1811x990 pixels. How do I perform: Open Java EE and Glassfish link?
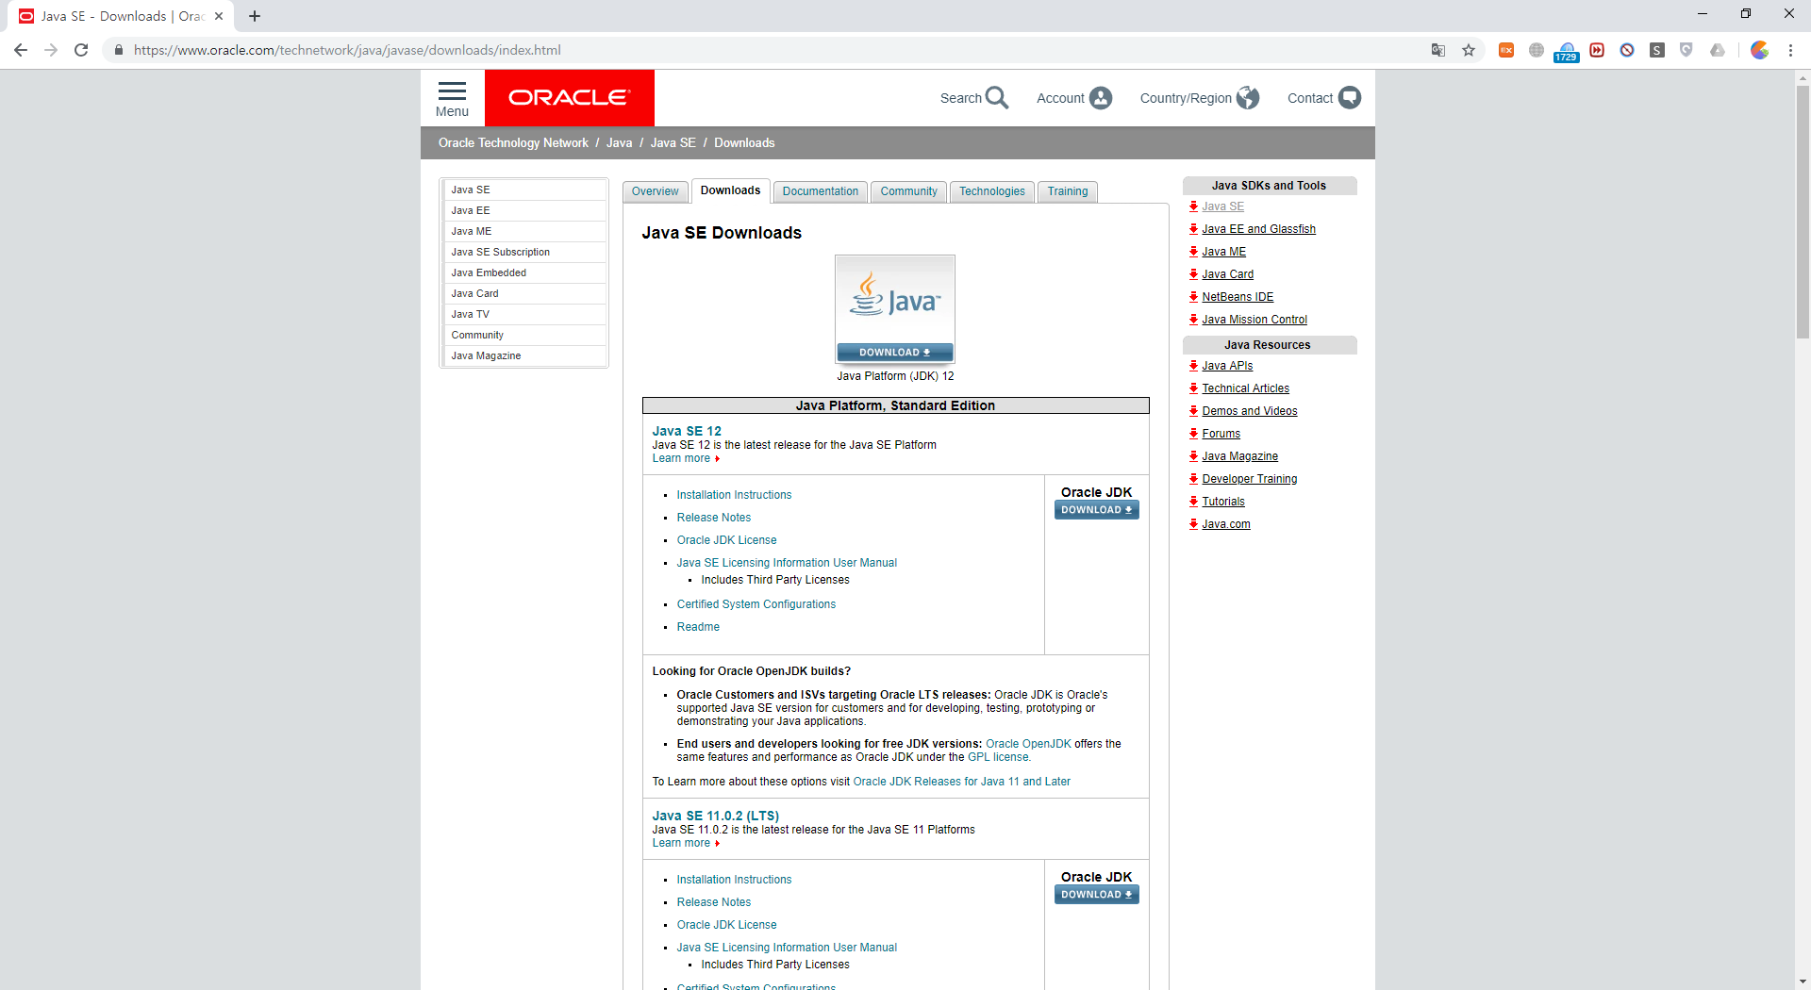1258,229
